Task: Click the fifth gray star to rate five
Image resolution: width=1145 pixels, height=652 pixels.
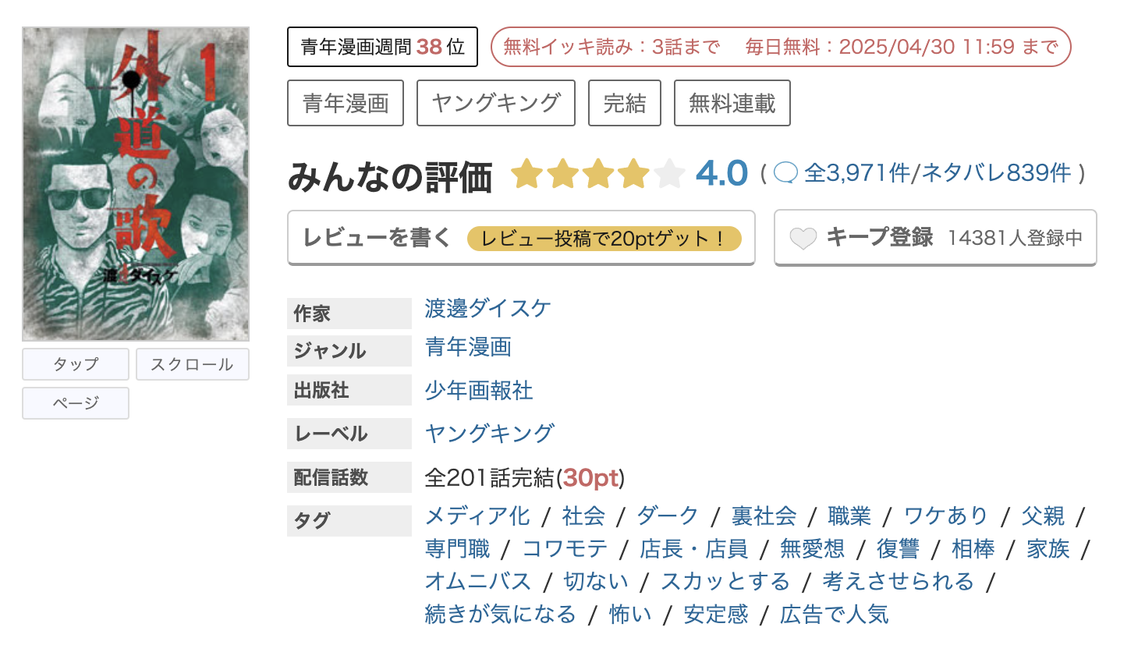Action: [671, 173]
